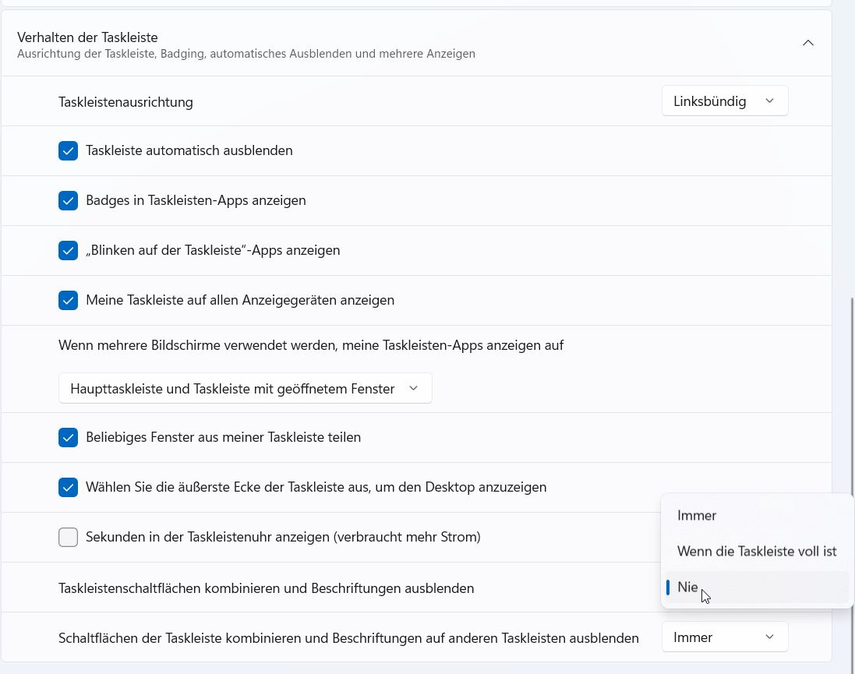Click the Verhalten der Taskleiste header title
Viewport: 855px width, 674px height.
pyautogui.click(x=88, y=37)
